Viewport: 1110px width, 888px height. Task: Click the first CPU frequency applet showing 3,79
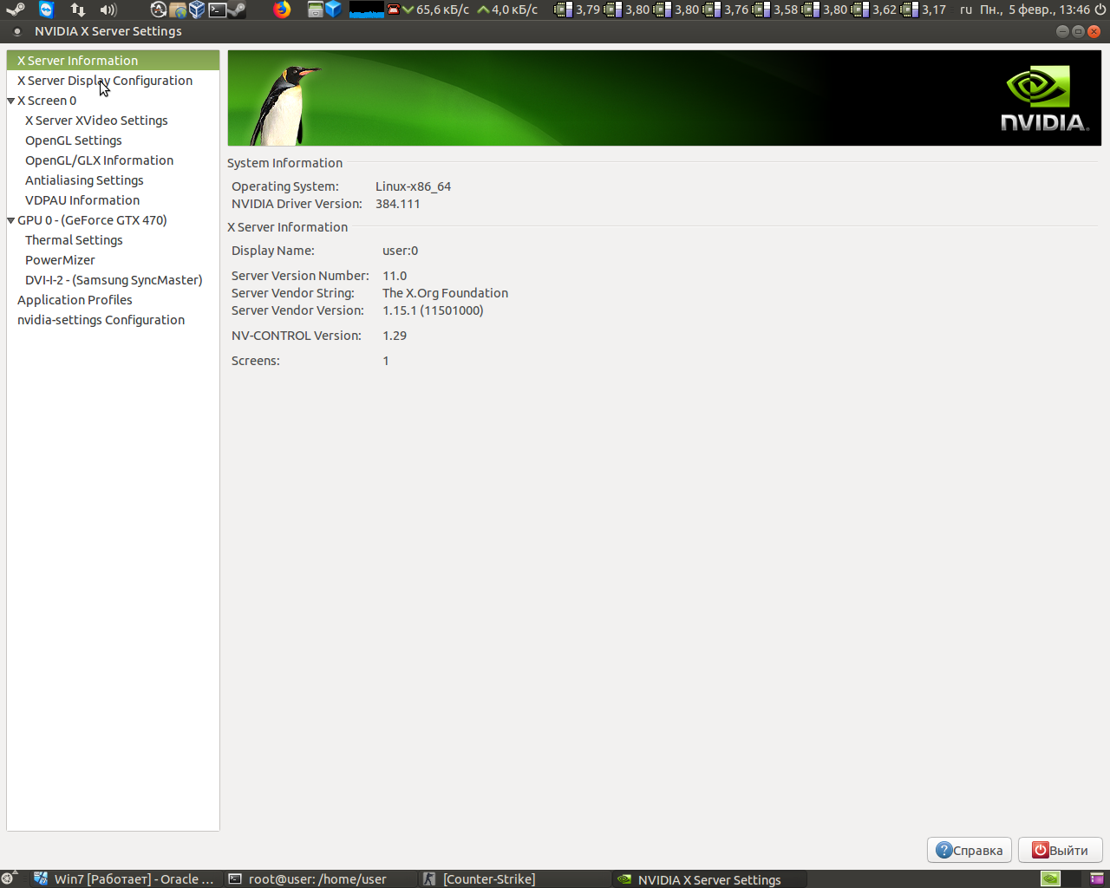(578, 10)
